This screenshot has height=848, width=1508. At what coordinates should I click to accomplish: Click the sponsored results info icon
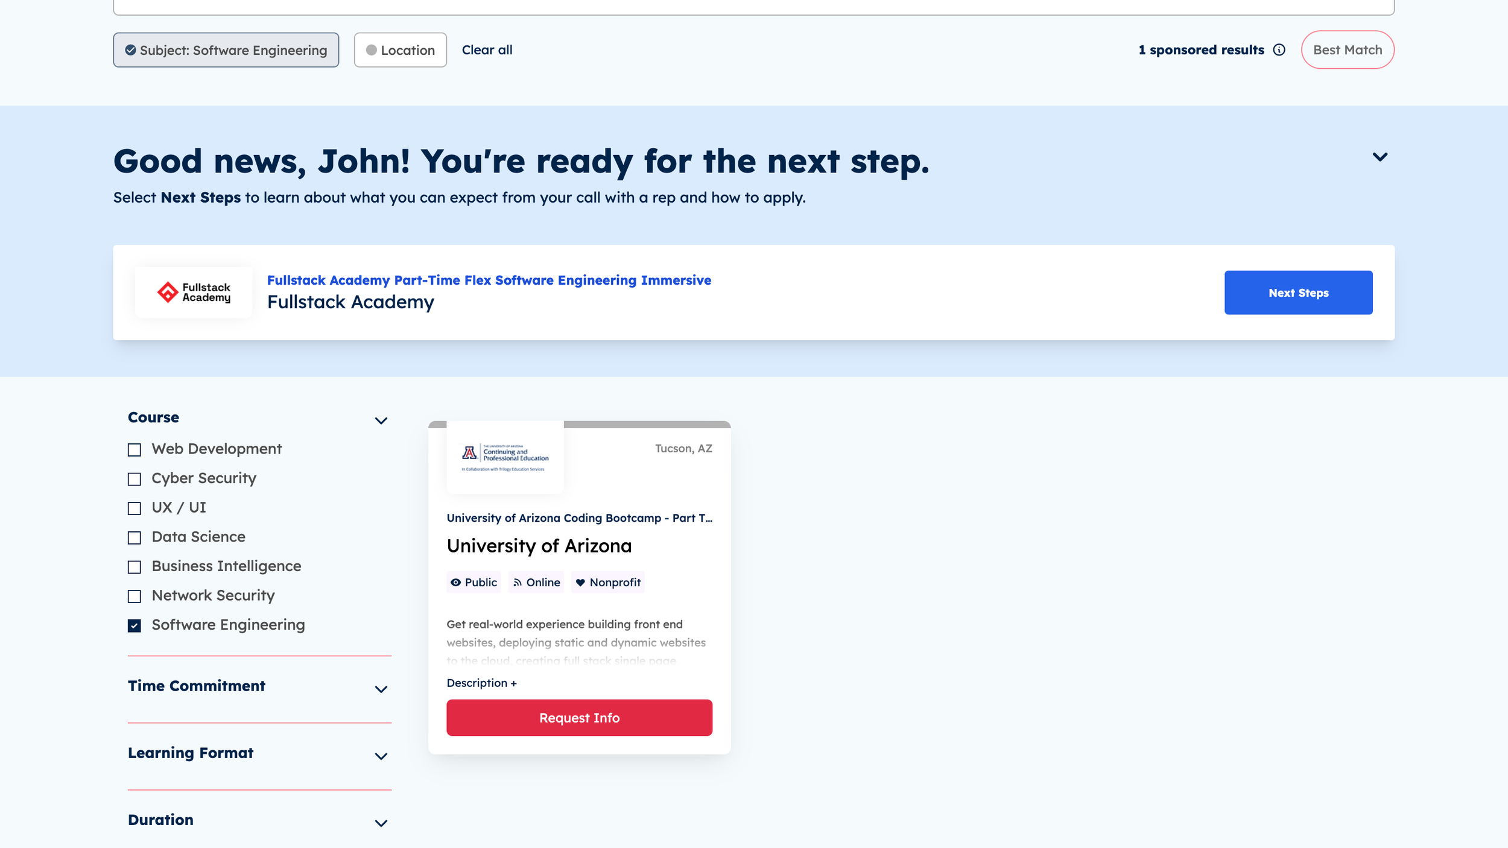tap(1279, 50)
